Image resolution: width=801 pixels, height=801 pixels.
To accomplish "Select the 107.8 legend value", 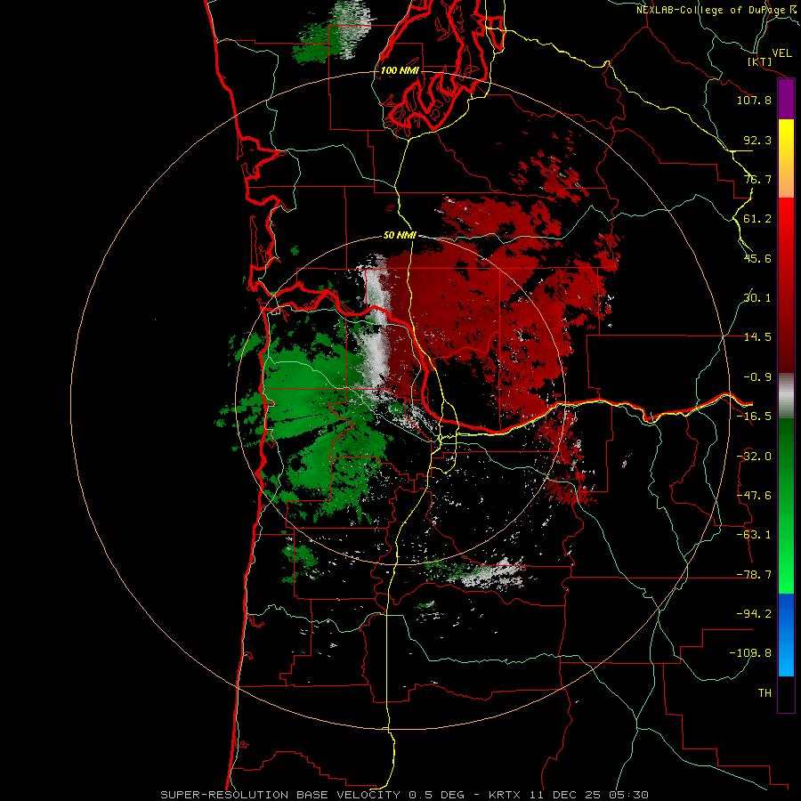I will (x=754, y=100).
